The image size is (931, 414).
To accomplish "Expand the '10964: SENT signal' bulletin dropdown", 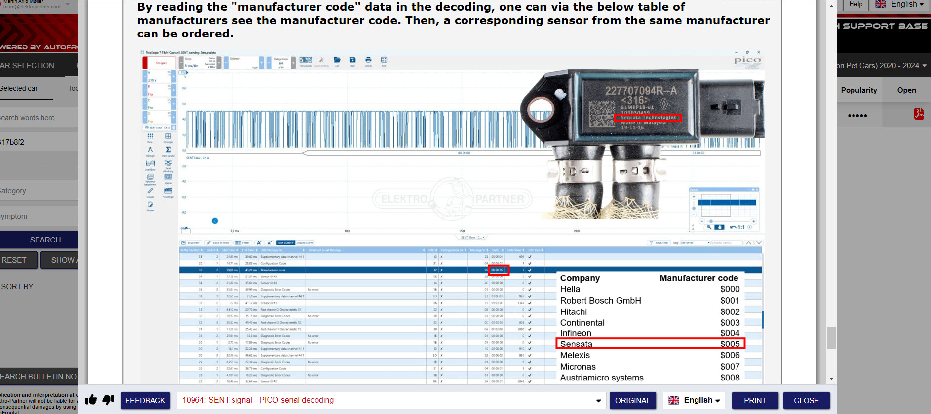I will [x=598, y=401].
